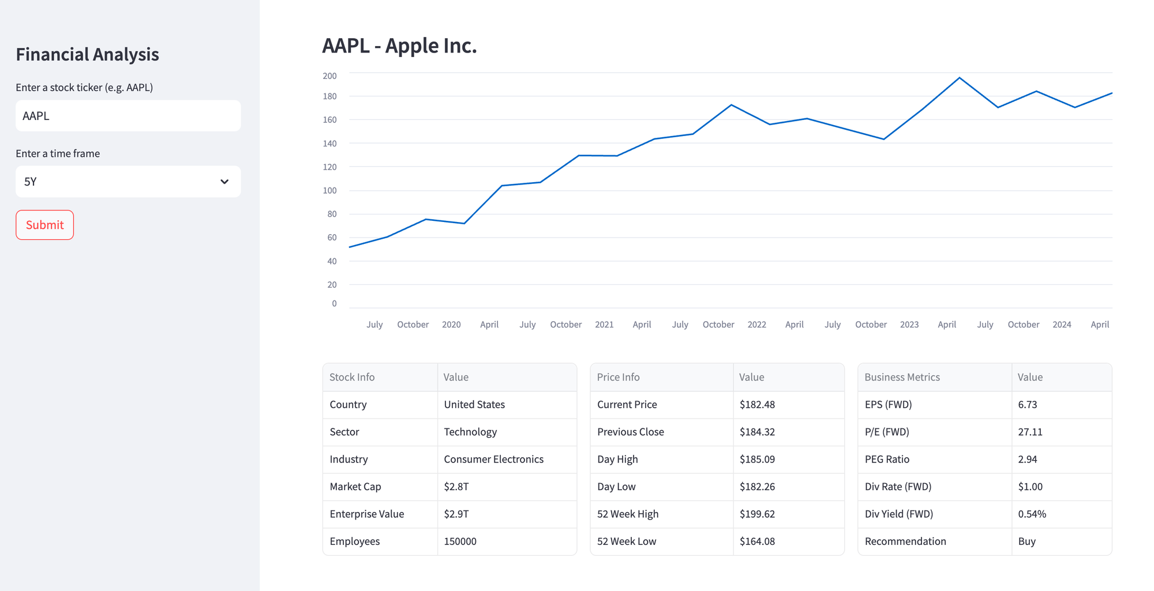Click the Stock Info column header
The height and width of the screenshot is (591, 1154).
pyautogui.click(x=352, y=377)
